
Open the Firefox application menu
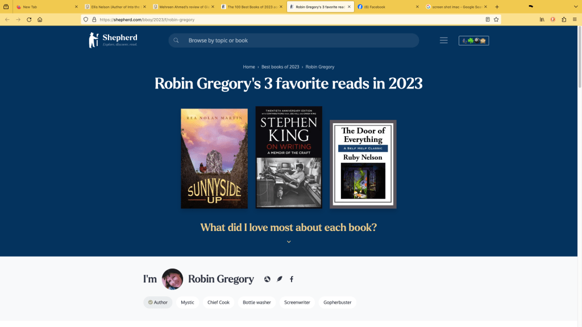point(575,20)
